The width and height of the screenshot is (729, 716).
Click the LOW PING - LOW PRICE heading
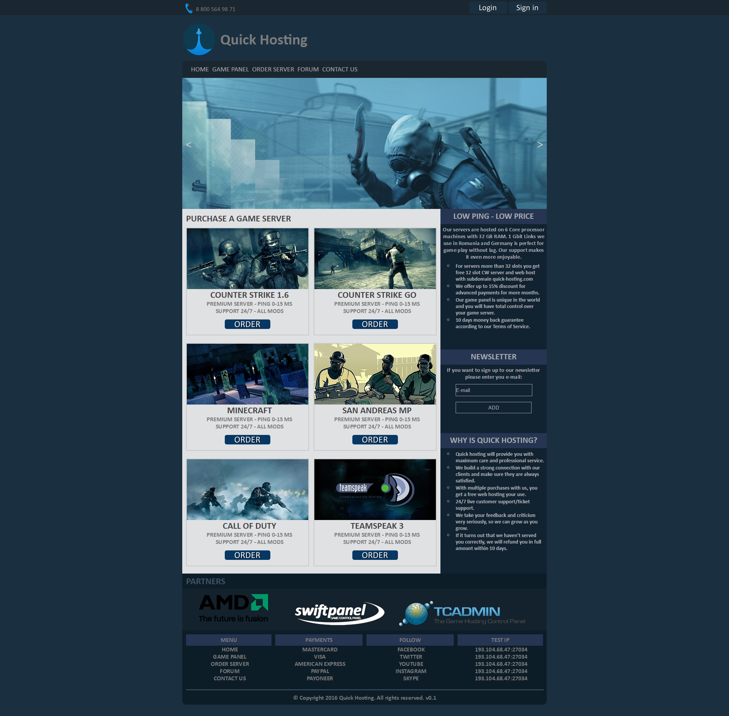point(493,216)
